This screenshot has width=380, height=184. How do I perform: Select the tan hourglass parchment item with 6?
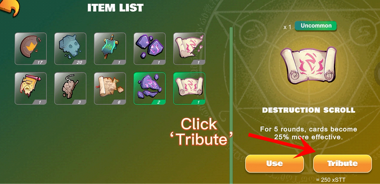coord(110,89)
